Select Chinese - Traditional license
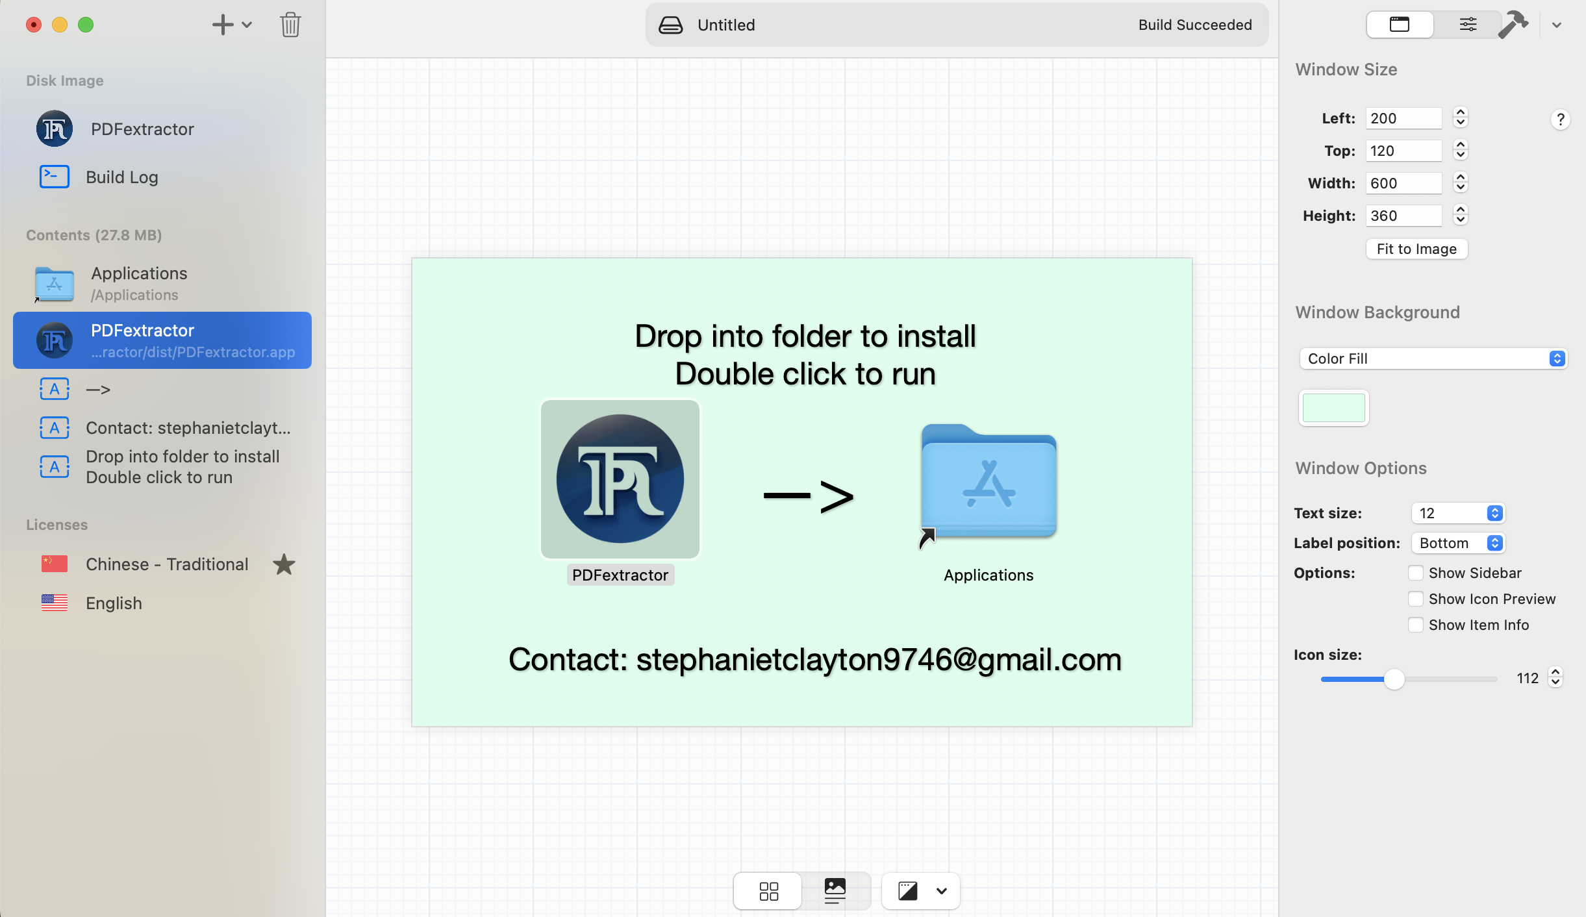 (x=162, y=564)
